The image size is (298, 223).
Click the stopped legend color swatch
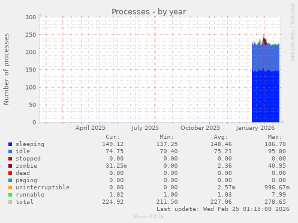tap(10, 159)
